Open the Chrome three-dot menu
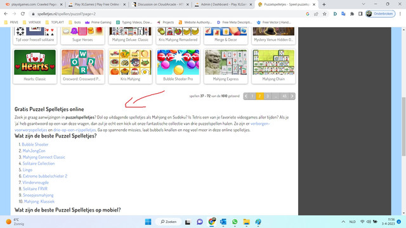Image resolution: width=406 pixels, height=228 pixels. click(x=400, y=14)
